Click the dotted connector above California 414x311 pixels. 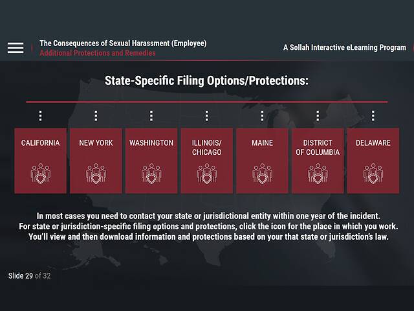(40, 116)
